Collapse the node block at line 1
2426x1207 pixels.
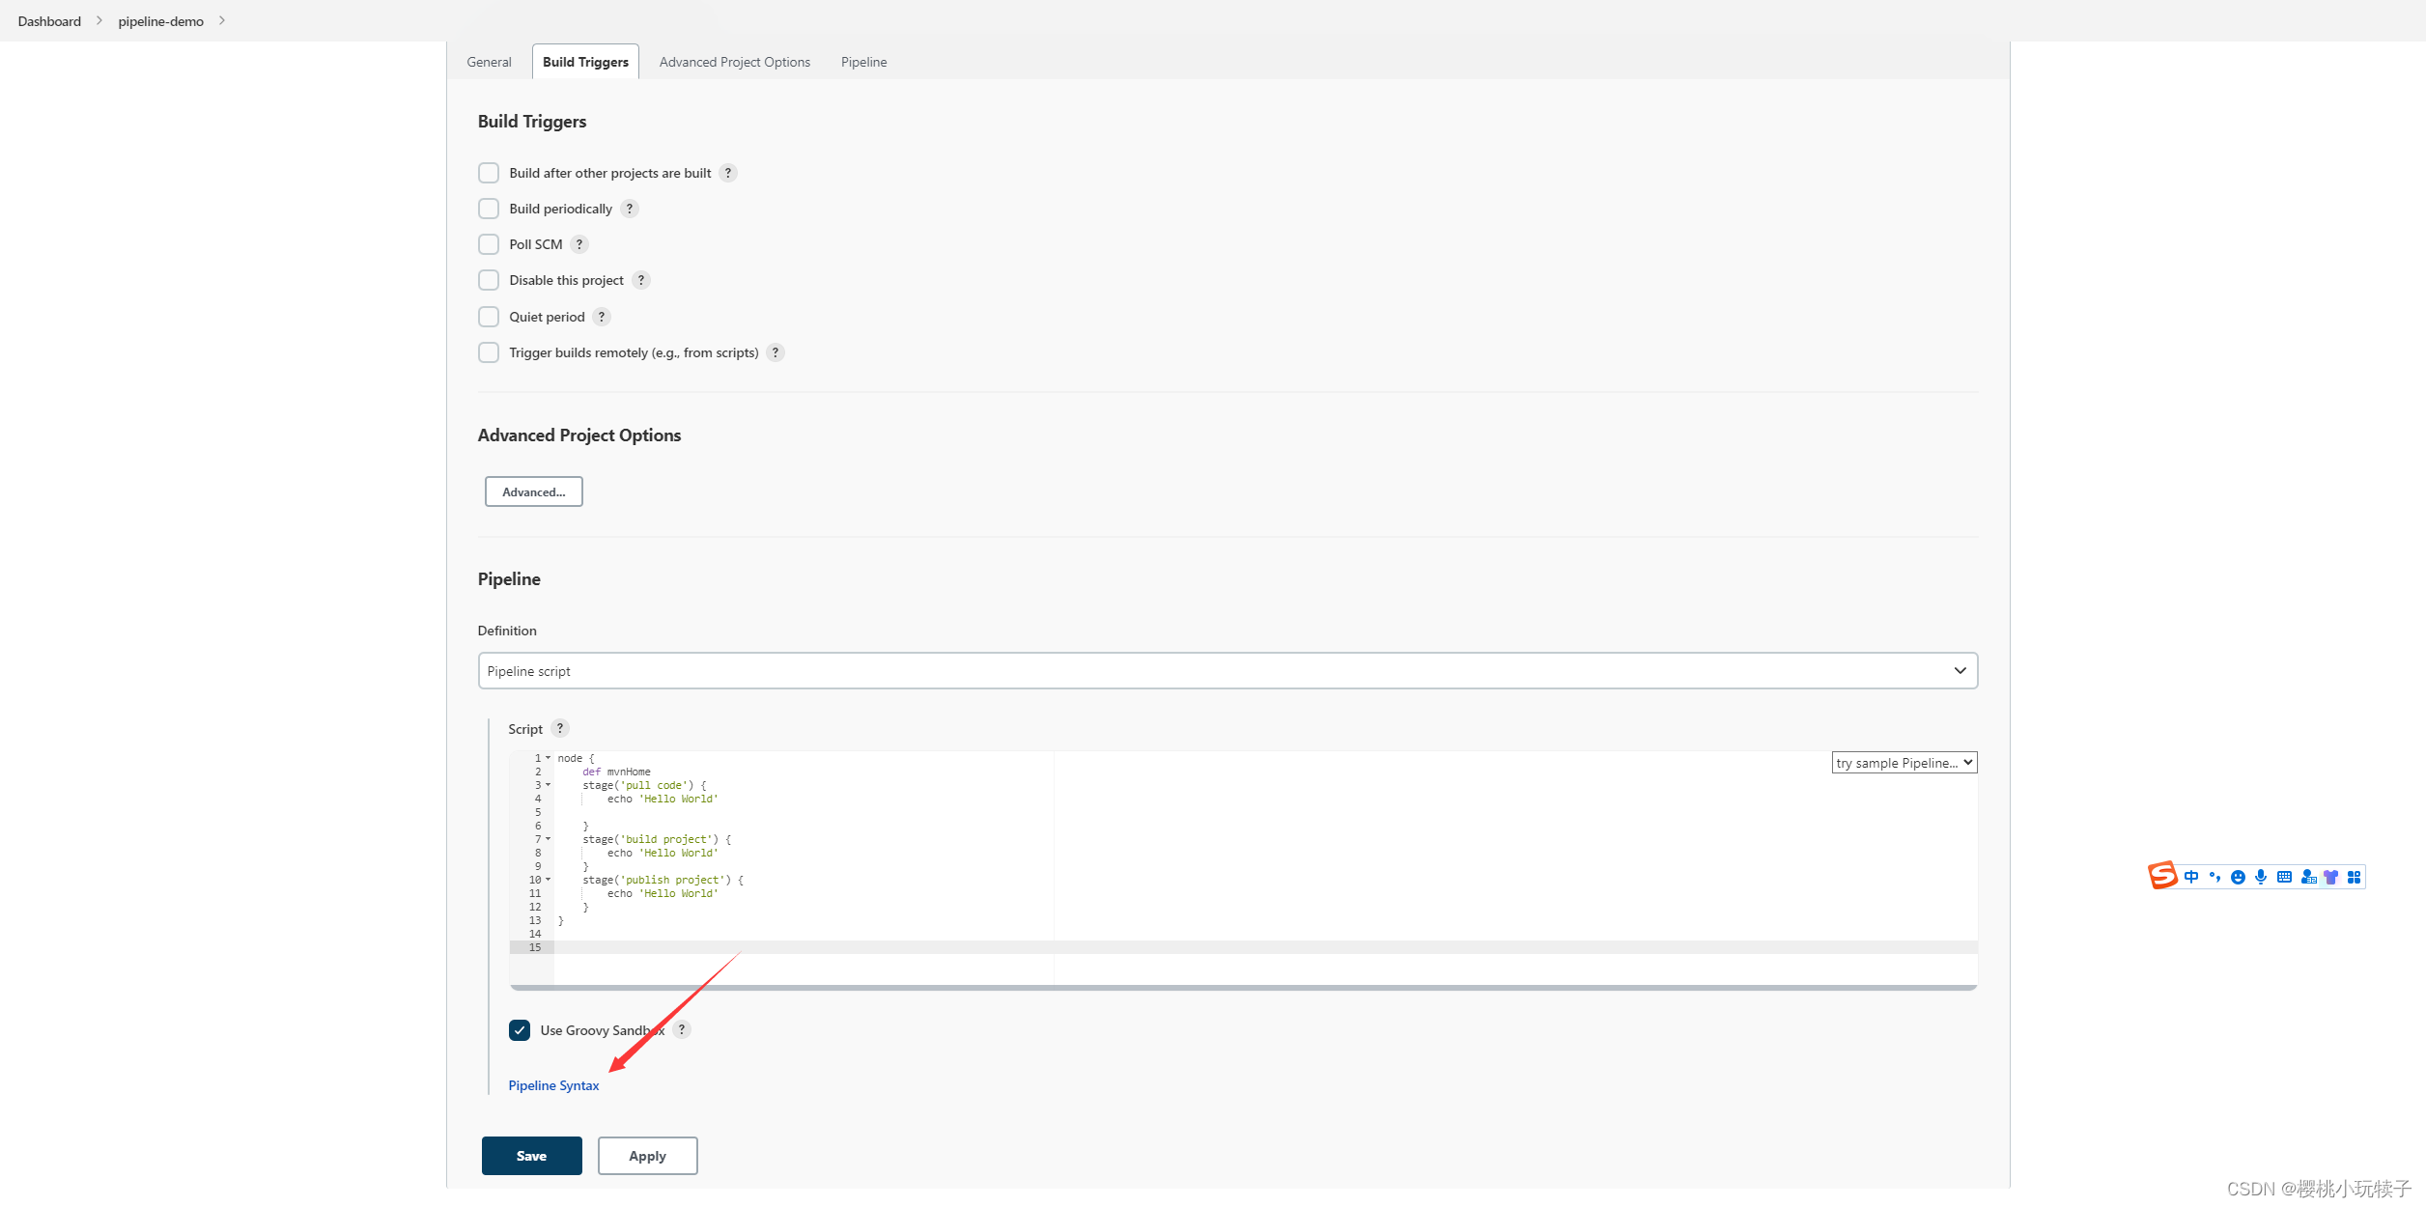pos(549,758)
